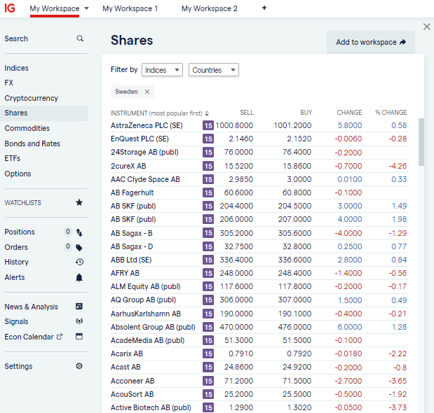Select the Acconeer AB row

point(259,381)
